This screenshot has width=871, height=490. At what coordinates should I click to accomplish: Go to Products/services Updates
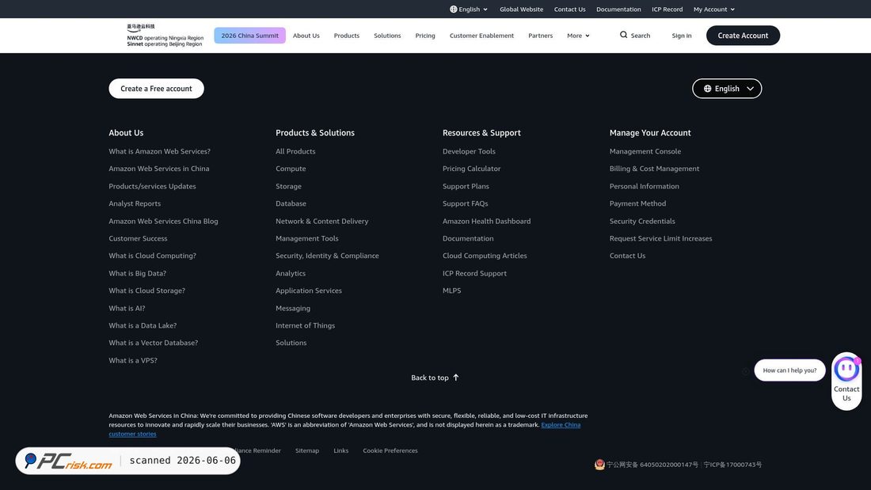tap(152, 186)
